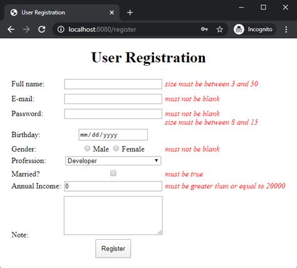
Task: Close the browser window
Action: [x=285, y=8]
